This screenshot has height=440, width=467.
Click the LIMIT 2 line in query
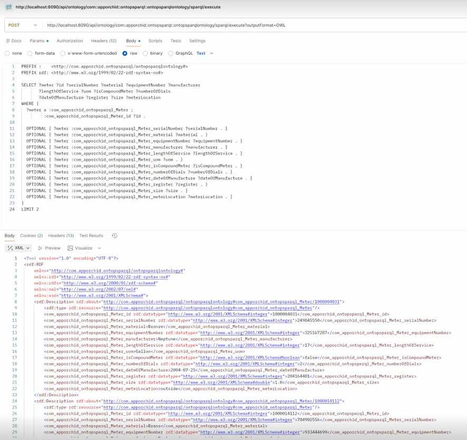(30, 209)
